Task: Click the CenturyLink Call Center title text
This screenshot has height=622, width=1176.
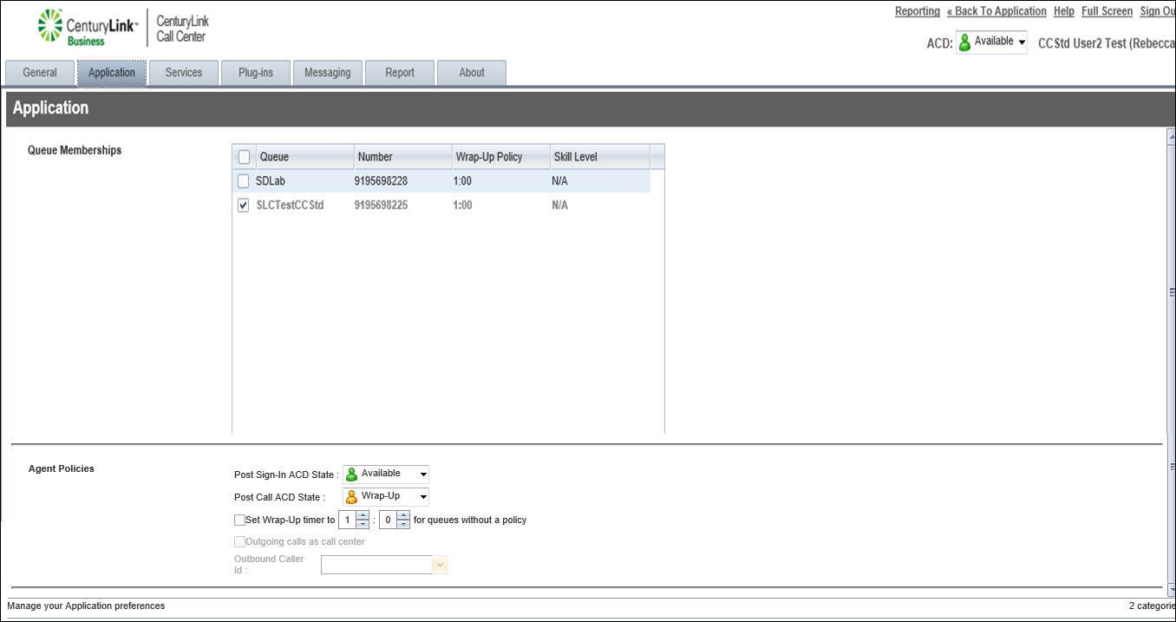Action: [x=183, y=29]
